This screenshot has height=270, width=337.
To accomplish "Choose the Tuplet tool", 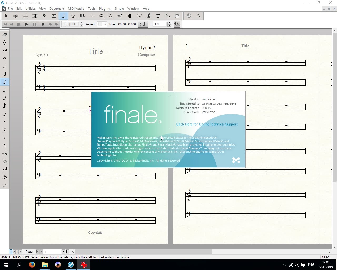I will 92,16.
